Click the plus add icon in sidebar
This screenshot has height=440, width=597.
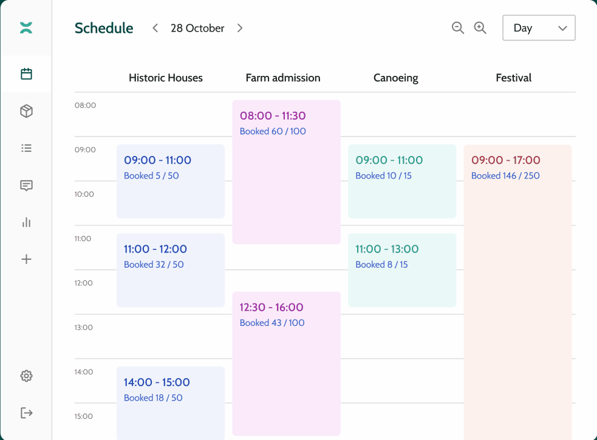point(26,259)
